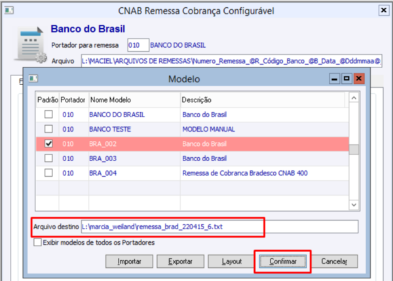Select the BANCO DO BRASIL model name
393x281 pixels.
click(117, 115)
